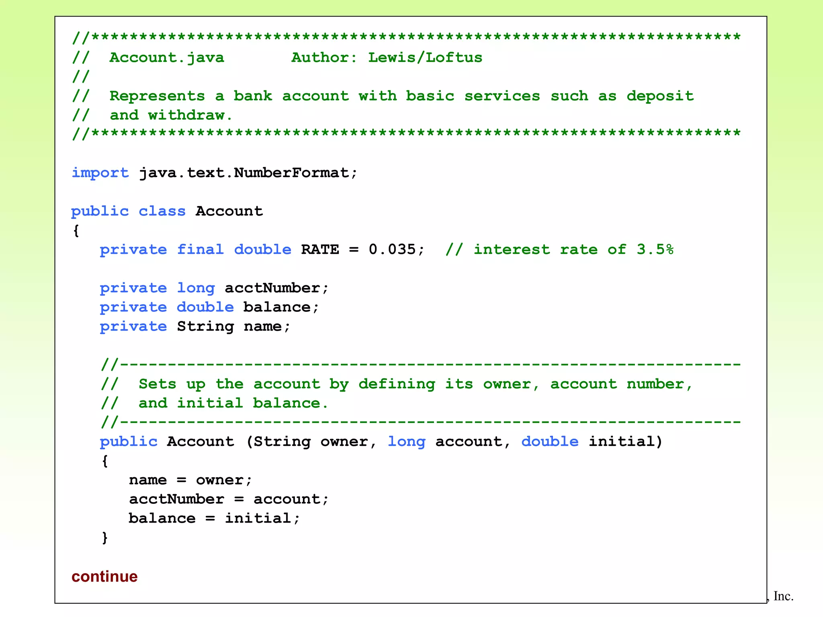The width and height of the screenshot is (823, 617).
Task: Click 'interest rate of 3.5%' comment
Action: click(573, 249)
